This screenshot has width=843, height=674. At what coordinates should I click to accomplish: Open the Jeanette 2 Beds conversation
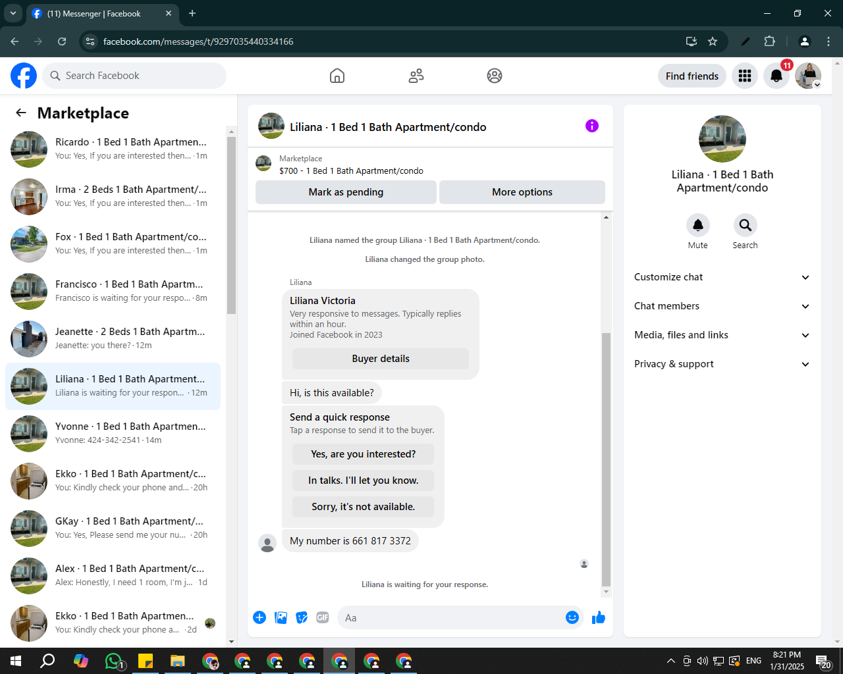coord(113,339)
